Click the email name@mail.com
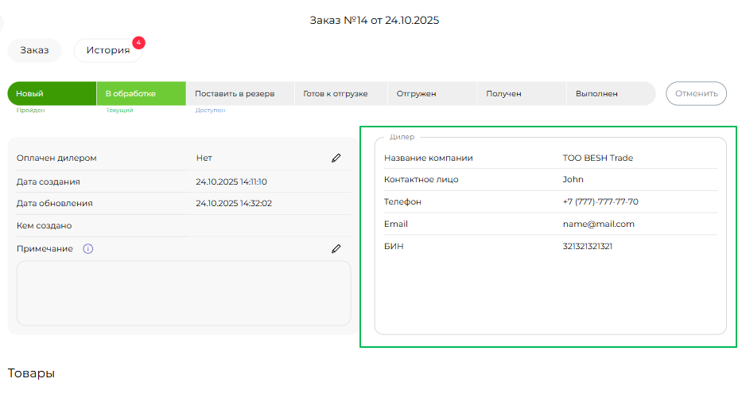742x398 pixels. [598, 224]
